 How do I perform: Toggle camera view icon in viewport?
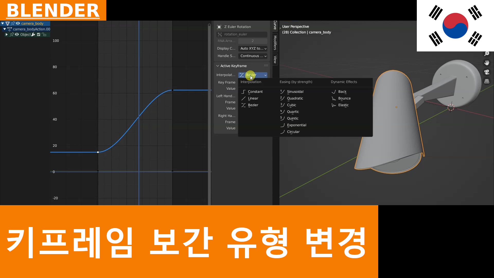(487, 72)
